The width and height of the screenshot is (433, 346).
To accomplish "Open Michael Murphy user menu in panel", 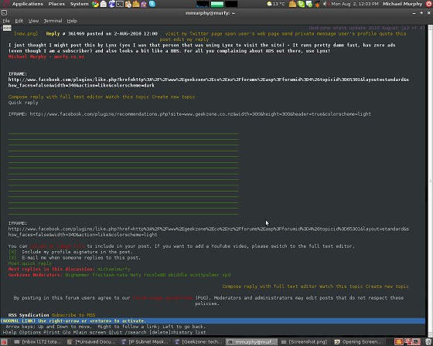I will 402,4.
